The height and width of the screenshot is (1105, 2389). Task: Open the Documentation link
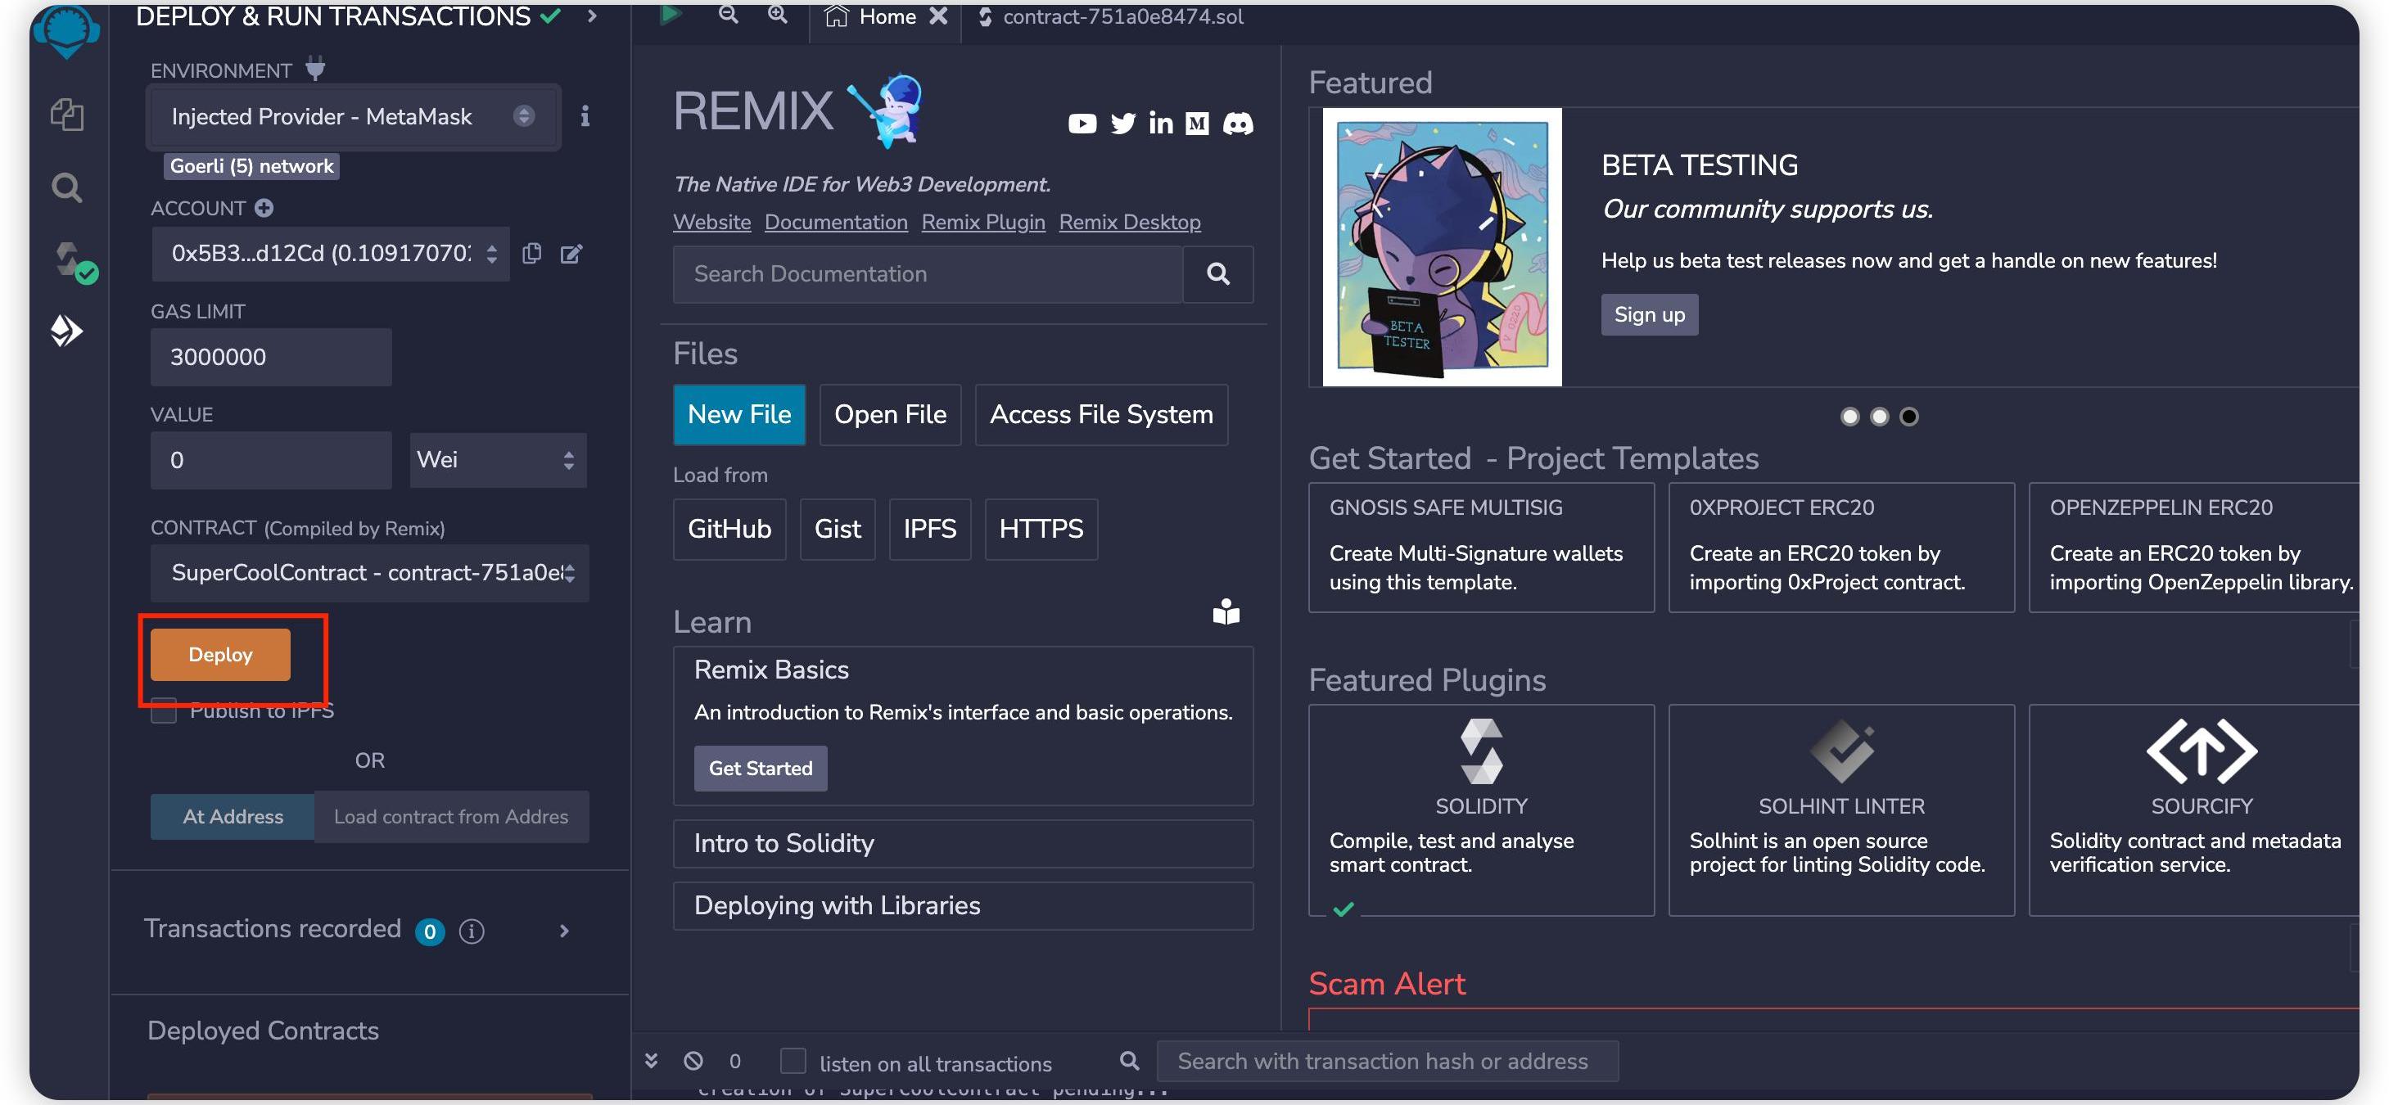(x=834, y=223)
